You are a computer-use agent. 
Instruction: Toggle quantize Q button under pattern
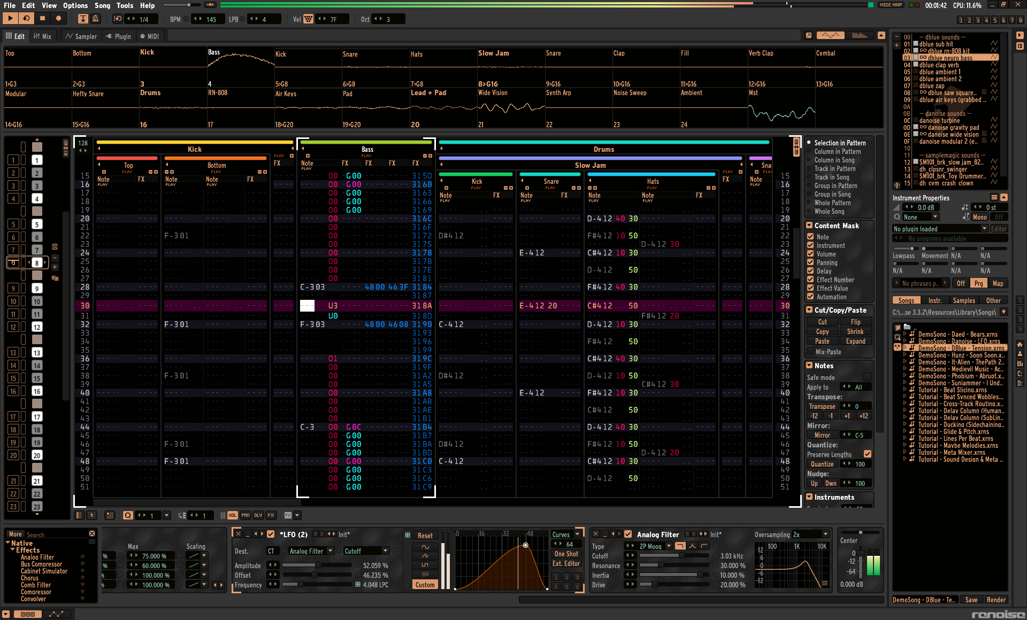[x=128, y=515]
